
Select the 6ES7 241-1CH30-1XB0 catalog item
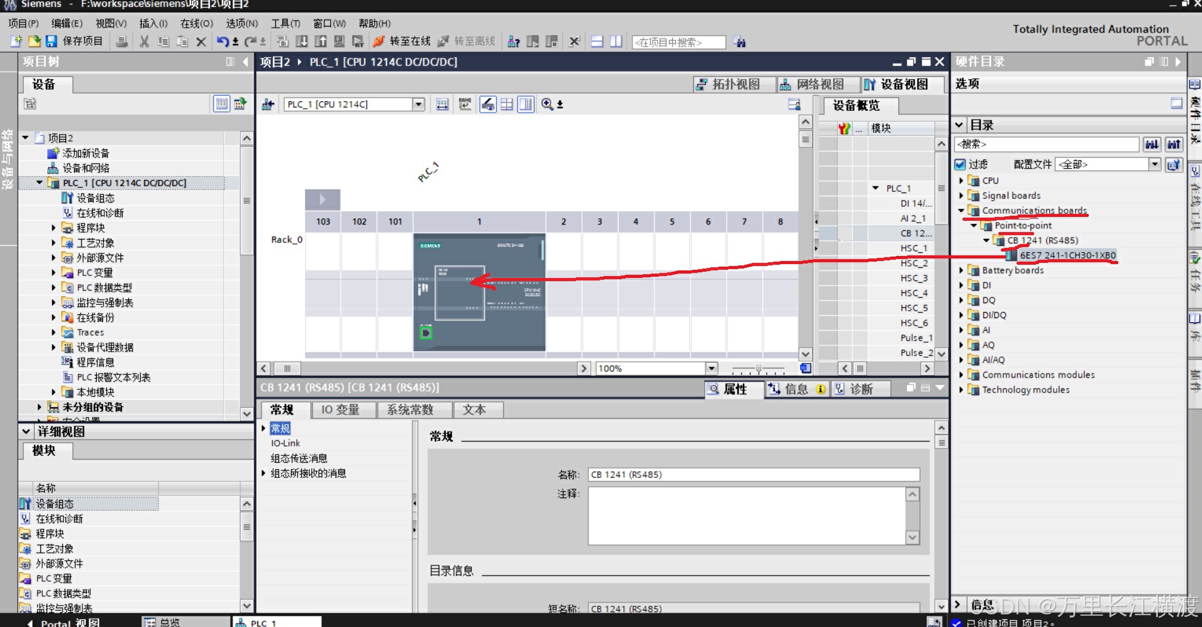click(1067, 255)
